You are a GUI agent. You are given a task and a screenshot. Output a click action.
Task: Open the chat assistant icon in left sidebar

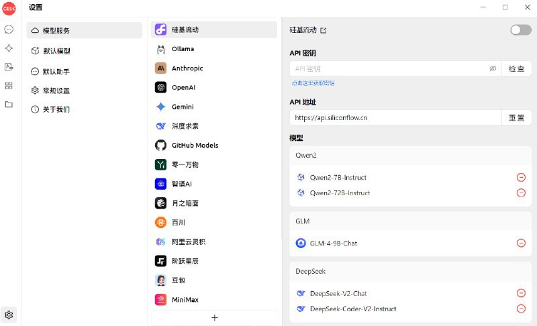click(9, 30)
